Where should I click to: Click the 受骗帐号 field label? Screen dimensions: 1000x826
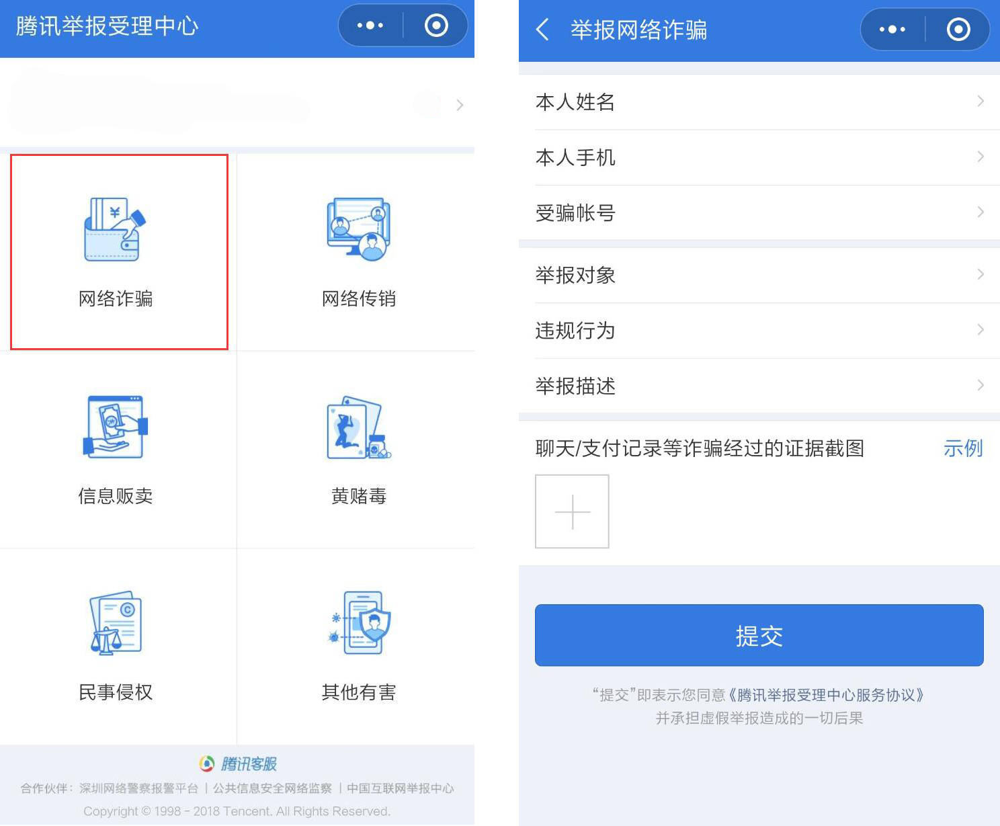pyautogui.click(x=575, y=213)
